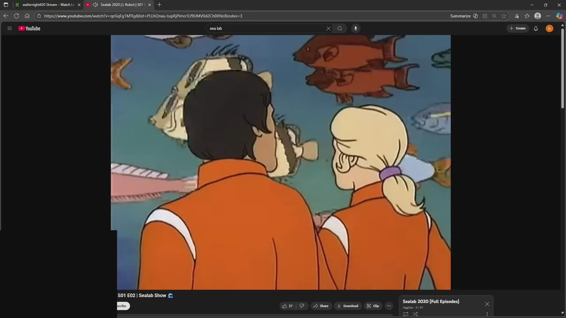
Task: Open the browser profile avatar
Action: (x=538, y=16)
